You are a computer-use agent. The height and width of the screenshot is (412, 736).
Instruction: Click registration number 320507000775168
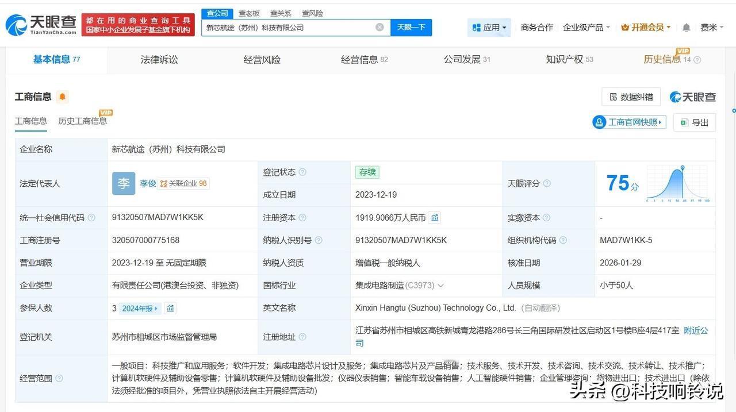coord(145,240)
